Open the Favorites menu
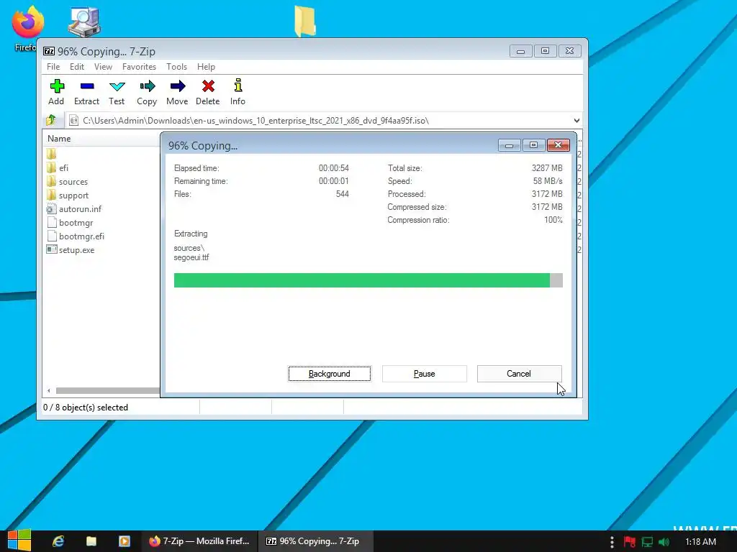 coord(139,67)
